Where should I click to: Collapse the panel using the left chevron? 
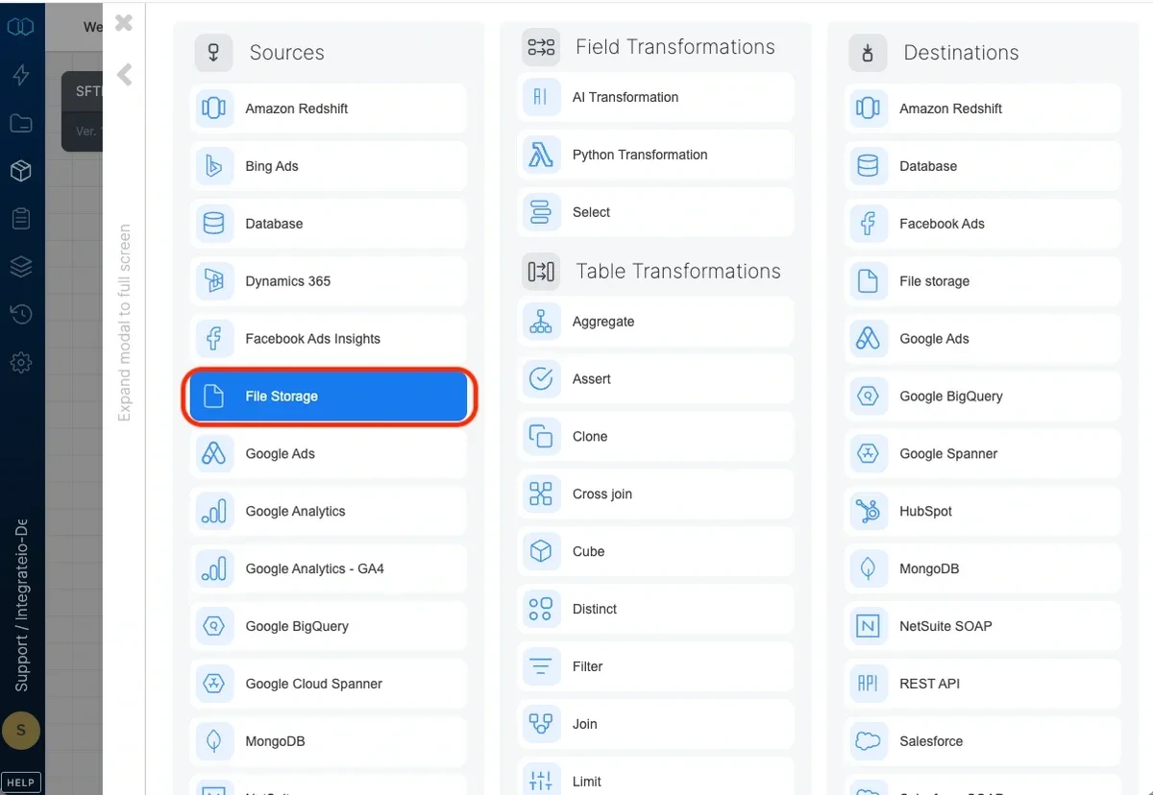tap(122, 75)
